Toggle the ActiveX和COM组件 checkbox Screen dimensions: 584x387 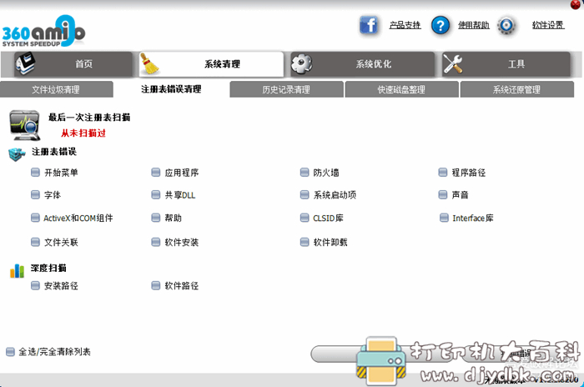pos(35,218)
